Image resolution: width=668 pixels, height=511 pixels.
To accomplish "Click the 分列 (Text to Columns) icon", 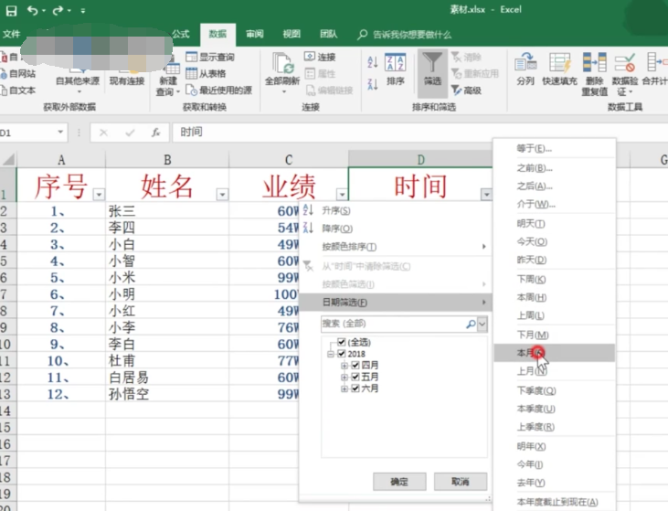I will click(x=525, y=63).
